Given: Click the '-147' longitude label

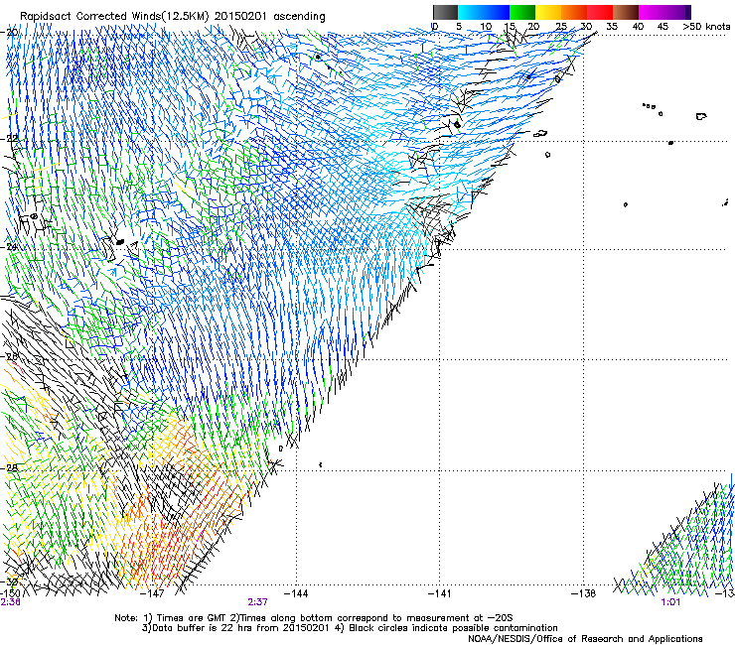Looking at the screenshot, I should tap(152, 593).
